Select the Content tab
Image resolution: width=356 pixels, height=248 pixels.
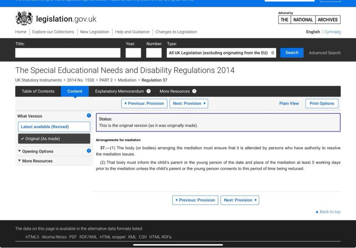click(75, 91)
